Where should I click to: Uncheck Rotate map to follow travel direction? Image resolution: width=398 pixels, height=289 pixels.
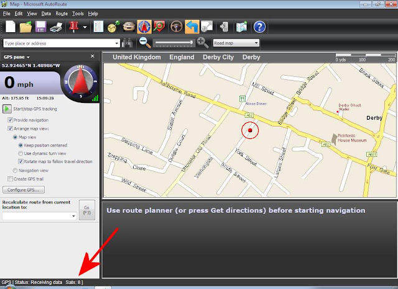[x=21, y=161]
